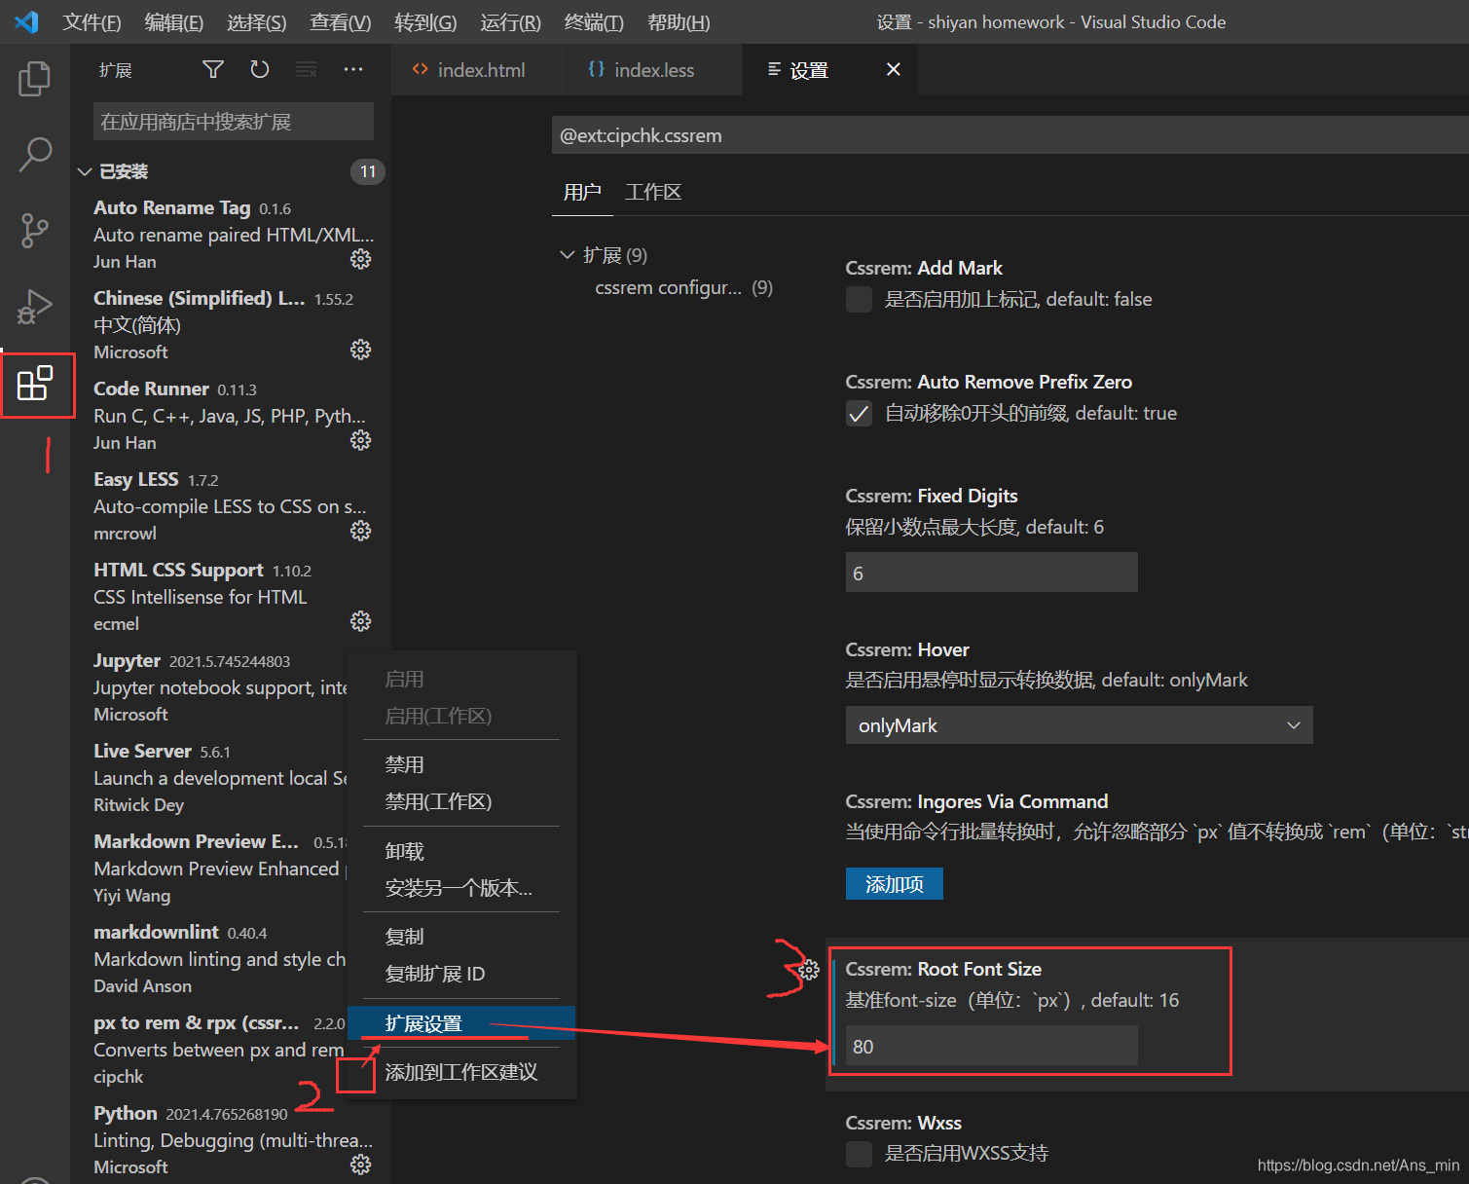Open gear menu for Auto Rename Tag

[x=360, y=259]
